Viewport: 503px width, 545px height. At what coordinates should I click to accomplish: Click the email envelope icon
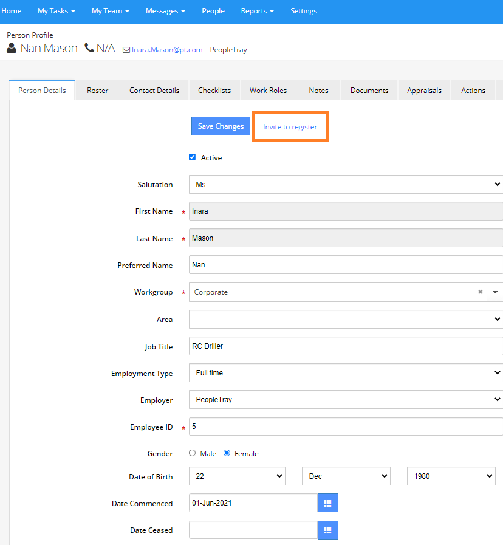pyautogui.click(x=126, y=50)
